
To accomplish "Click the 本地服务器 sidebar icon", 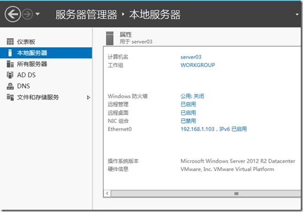I will [10, 53].
